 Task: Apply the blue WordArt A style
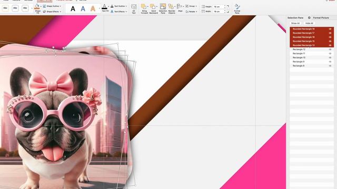point(83,9)
